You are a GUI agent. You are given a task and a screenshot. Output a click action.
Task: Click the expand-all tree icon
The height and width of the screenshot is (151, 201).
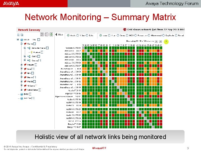click(22, 35)
